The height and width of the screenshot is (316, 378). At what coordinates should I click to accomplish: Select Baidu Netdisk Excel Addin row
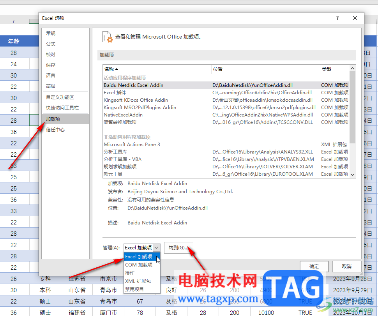(226, 85)
